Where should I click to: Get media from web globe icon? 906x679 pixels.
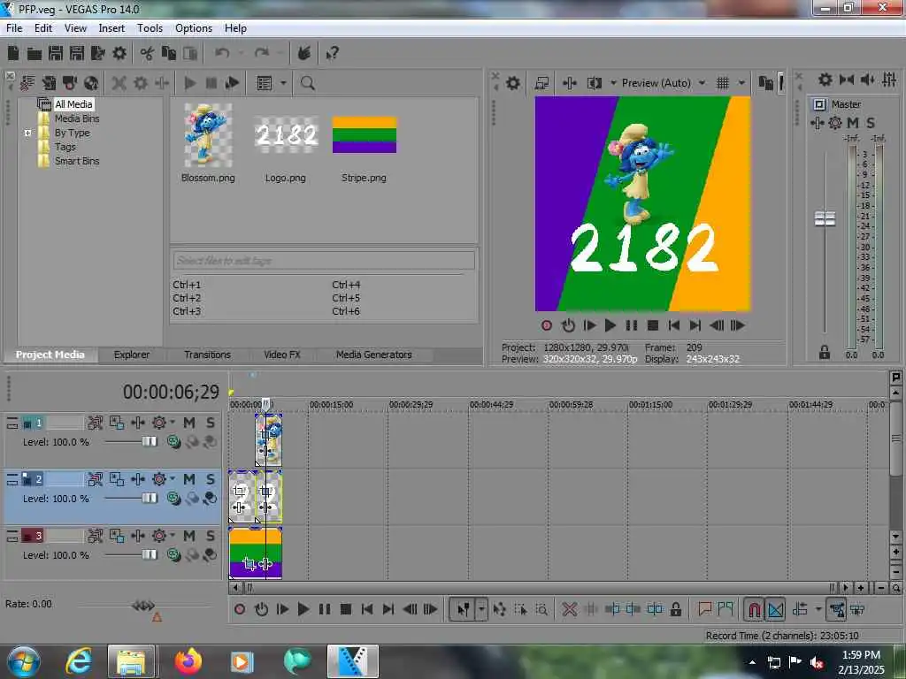pos(91,83)
